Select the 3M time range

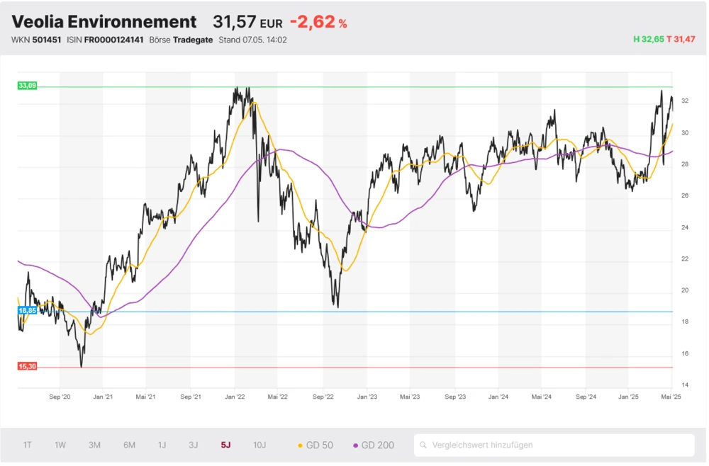click(x=94, y=445)
